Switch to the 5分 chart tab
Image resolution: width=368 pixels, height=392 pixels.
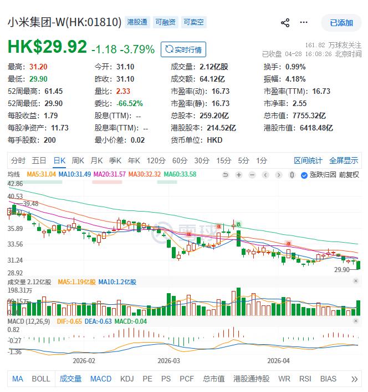(x=244, y=160)
